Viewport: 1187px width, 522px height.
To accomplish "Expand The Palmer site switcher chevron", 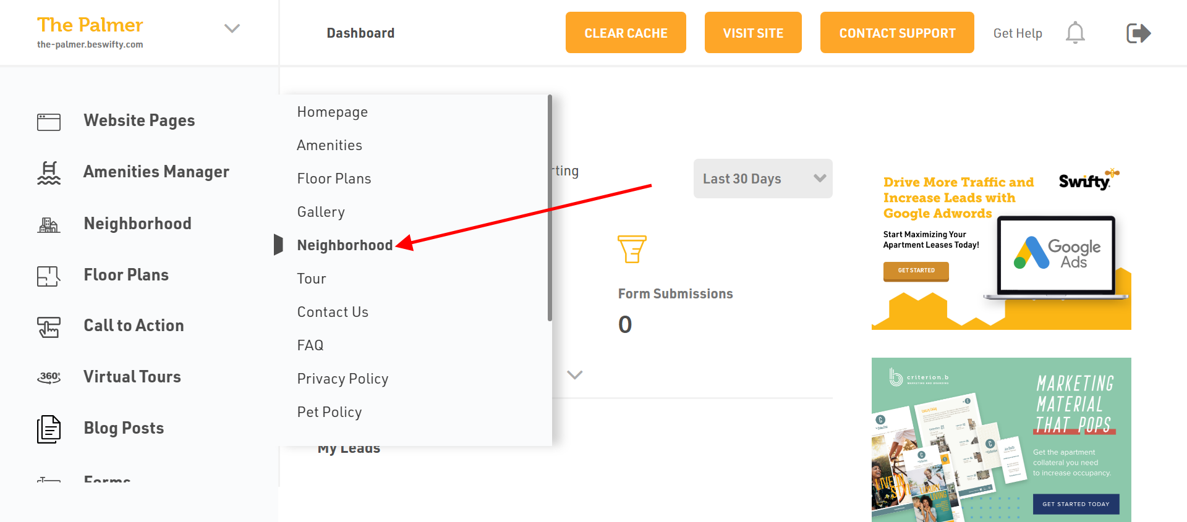I will pyautogui.click(x=232, y=28).
